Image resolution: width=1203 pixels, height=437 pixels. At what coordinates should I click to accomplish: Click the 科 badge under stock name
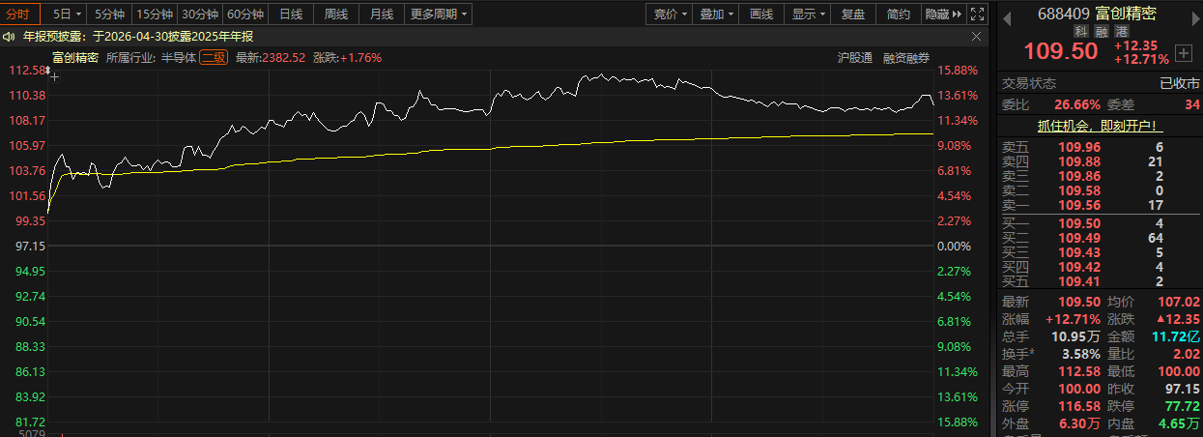coord(1080,32)
